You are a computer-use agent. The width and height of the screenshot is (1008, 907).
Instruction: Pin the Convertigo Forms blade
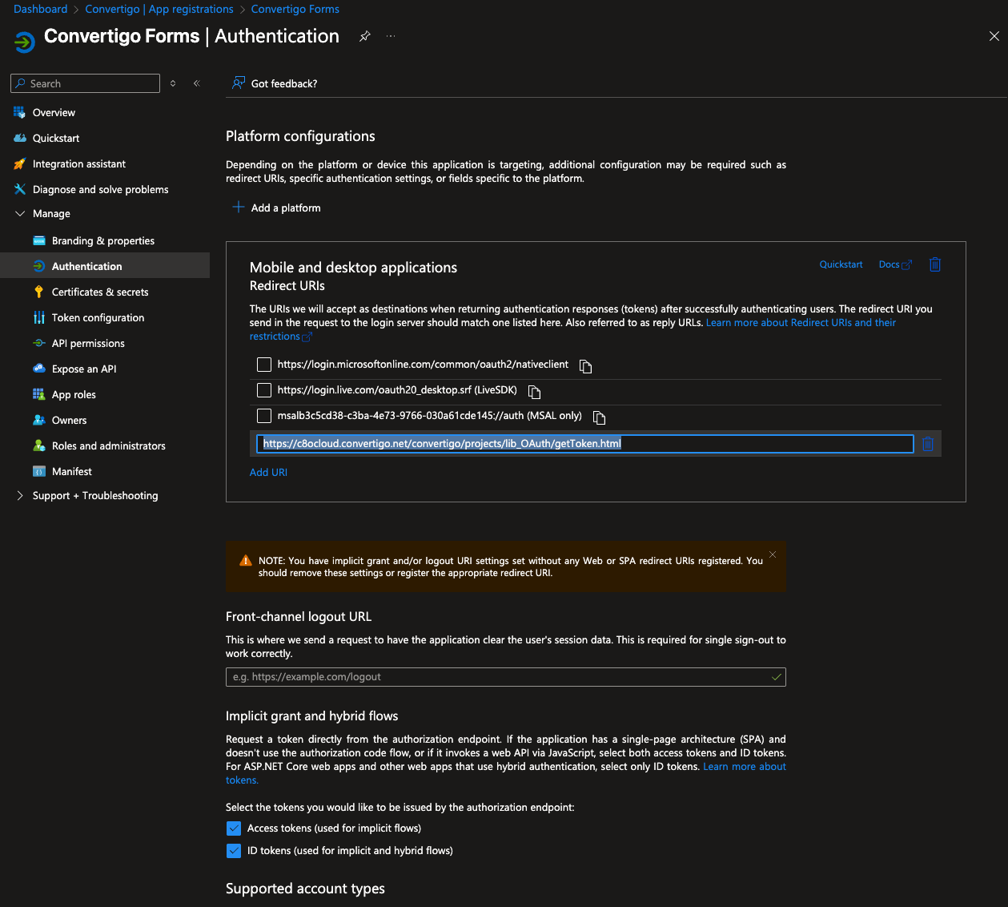pyautogui.click(x=365, y=36)
